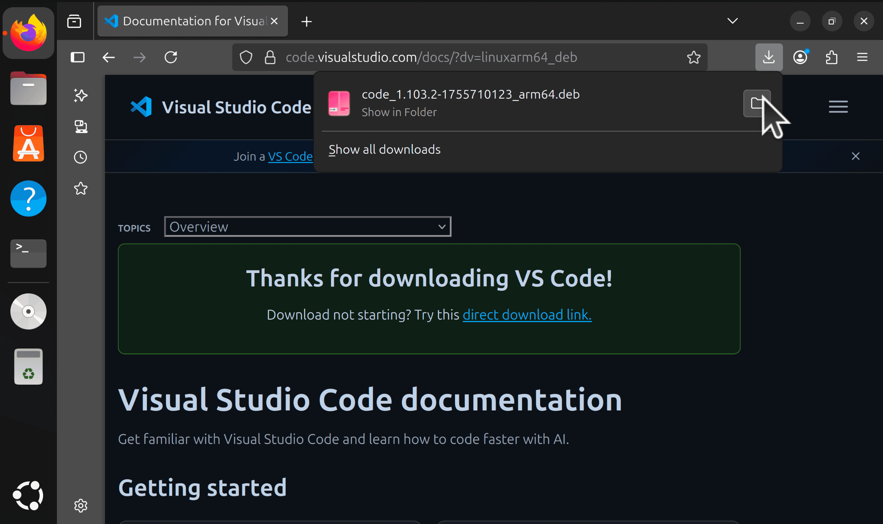
Task: Open Ubuntu App Center from the dock
Action: [28, 143]
